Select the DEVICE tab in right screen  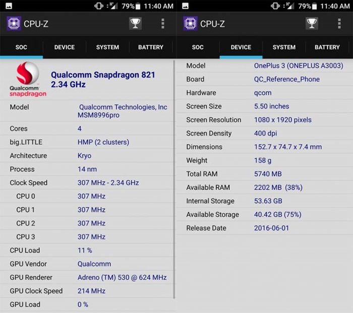[x=241, y=47]
